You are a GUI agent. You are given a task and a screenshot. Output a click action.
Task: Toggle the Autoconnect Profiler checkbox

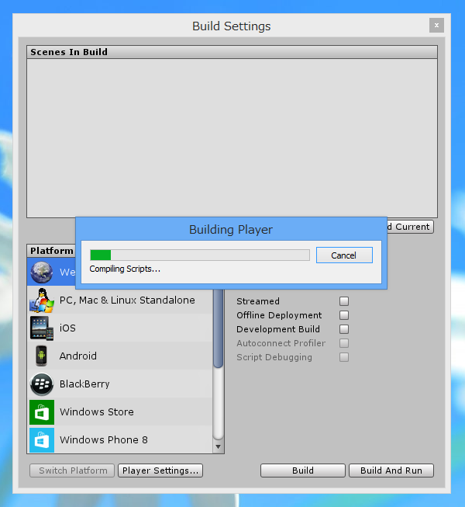coord(344,343)
